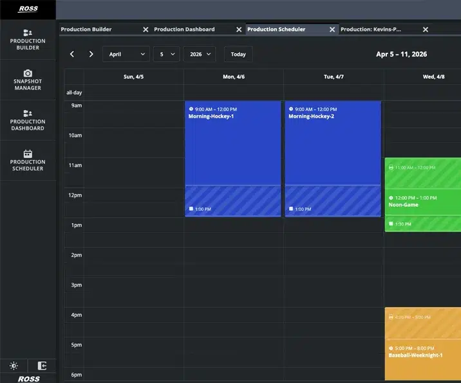Close the Production: Kevins-P... tab

click(426, 30)
